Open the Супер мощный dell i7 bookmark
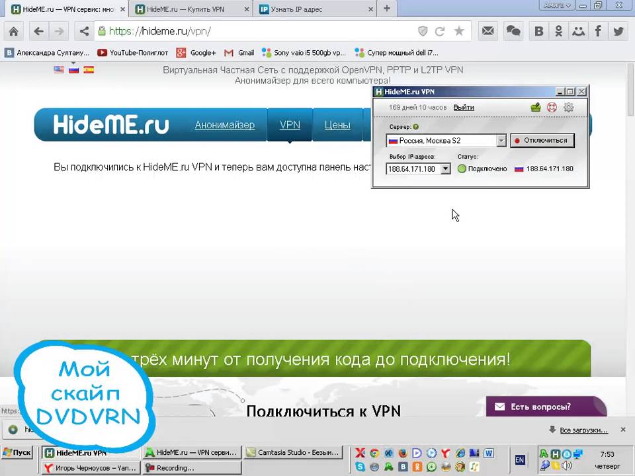The height and width of the screenshot is (476, 635). (x=397, y=53)
